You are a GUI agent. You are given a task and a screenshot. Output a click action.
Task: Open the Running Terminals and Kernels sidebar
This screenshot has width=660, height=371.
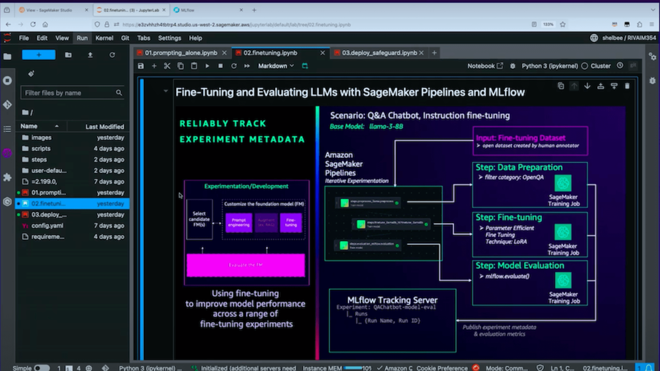click(x=7, y=81)
